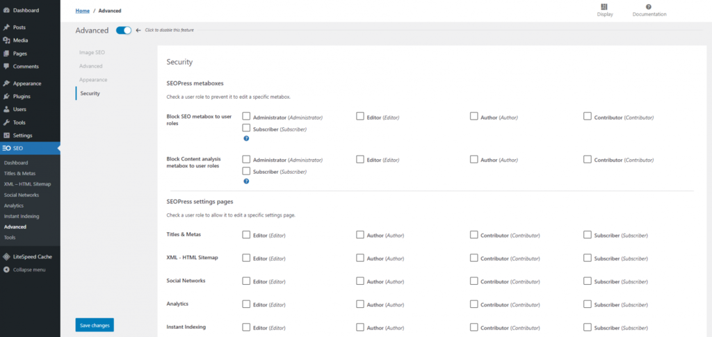Click the Posts pin icon in sidebar
Screen dimensions: 712x337
point(6,27)
